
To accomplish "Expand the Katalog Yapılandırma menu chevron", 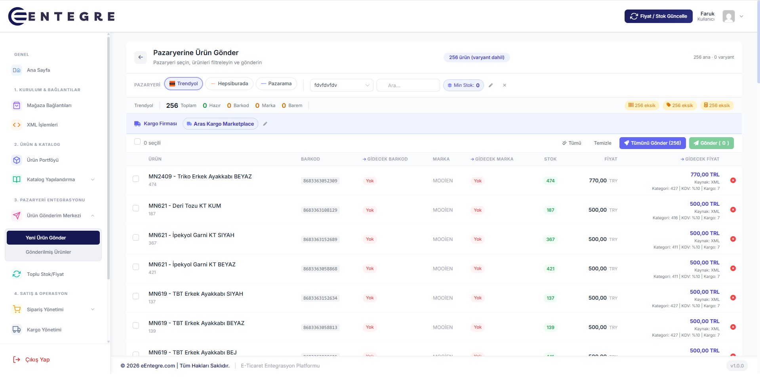I will point(93,180).
